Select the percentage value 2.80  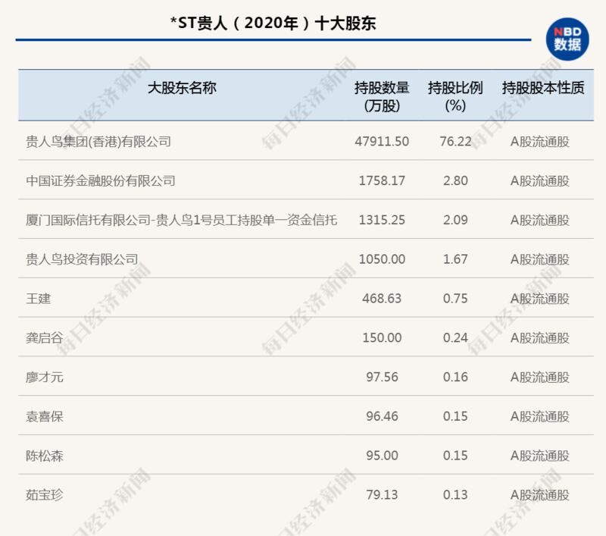[455, 180]
